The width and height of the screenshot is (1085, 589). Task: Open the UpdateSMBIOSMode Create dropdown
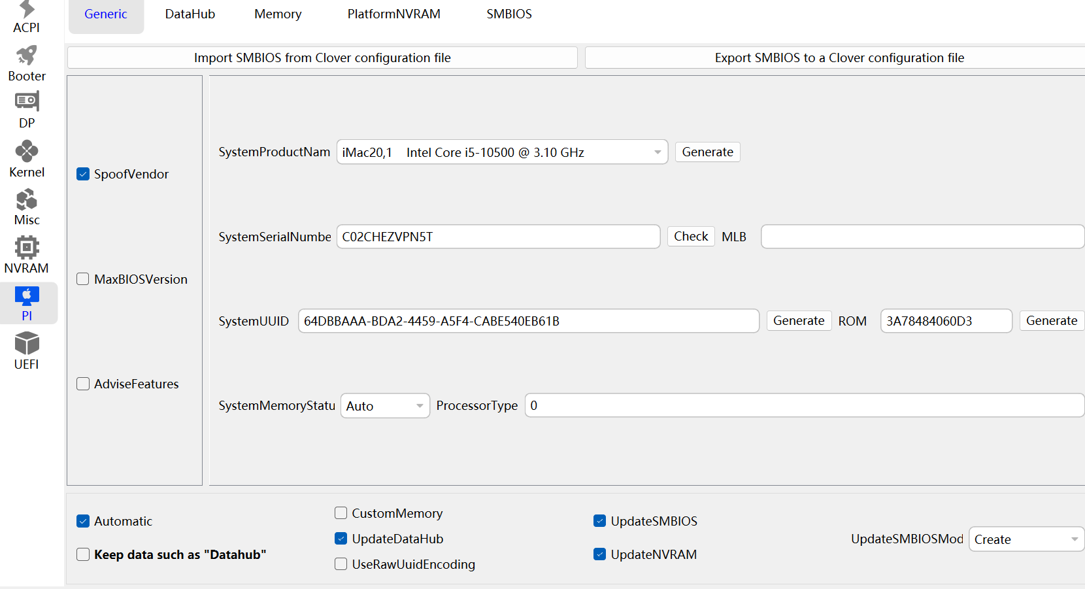pyautogui.click(x=1026, y=539)
